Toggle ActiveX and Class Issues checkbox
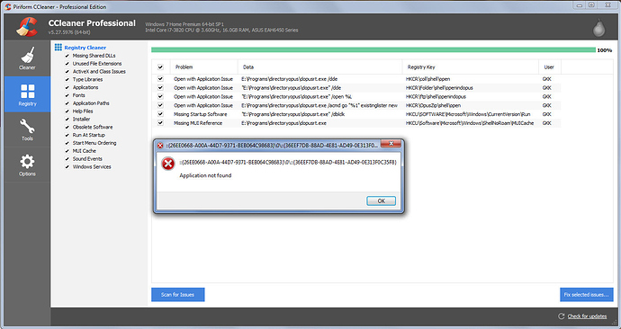Screen dimensions: 621x329 (x=67, y=72)
